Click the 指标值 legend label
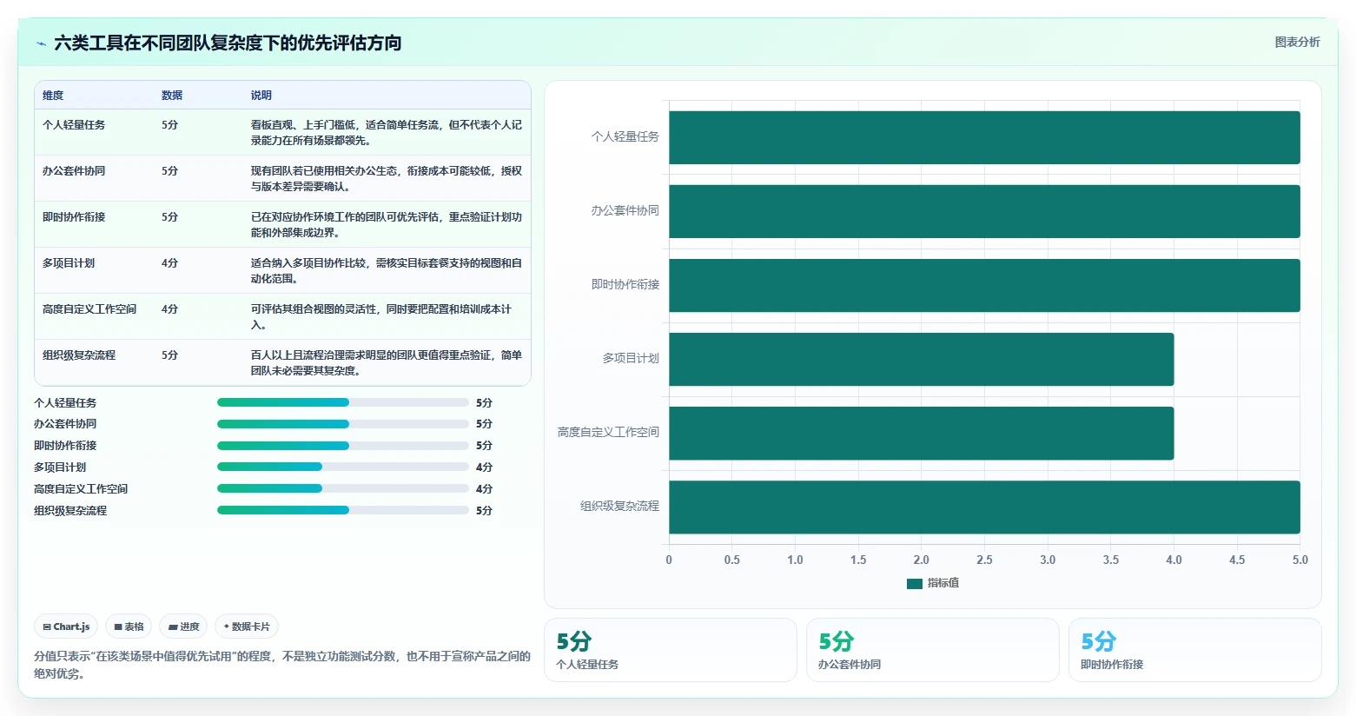 [x=943, y=583]
